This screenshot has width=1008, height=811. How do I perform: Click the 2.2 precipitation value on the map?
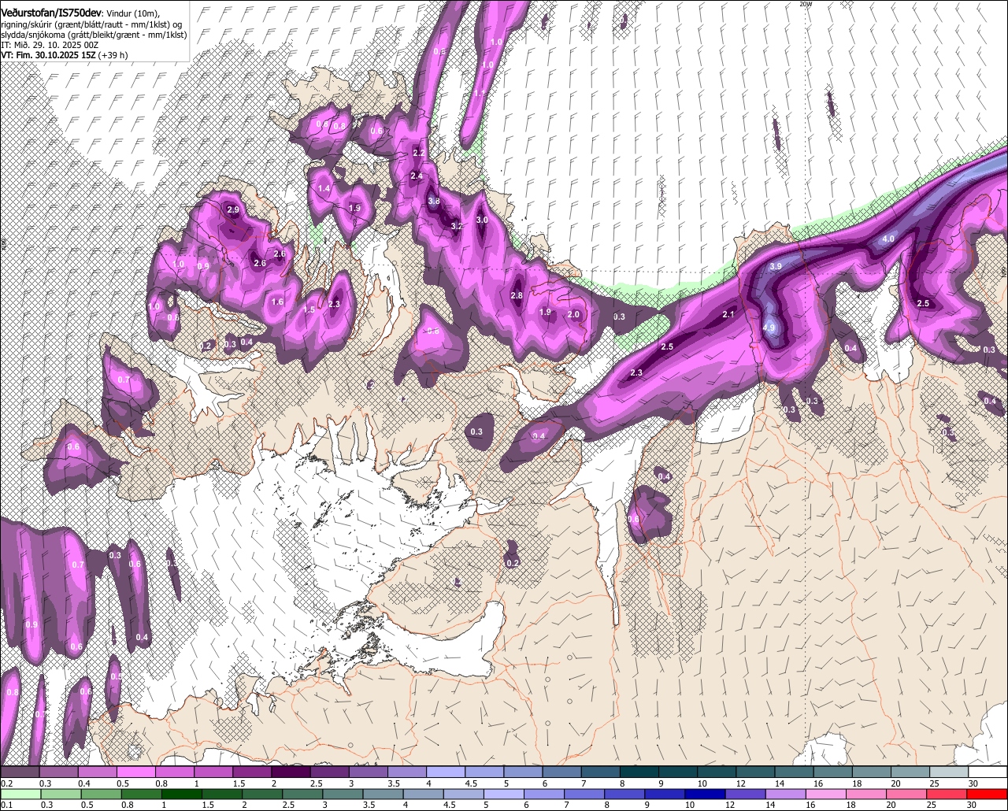(x=419, y=153)
